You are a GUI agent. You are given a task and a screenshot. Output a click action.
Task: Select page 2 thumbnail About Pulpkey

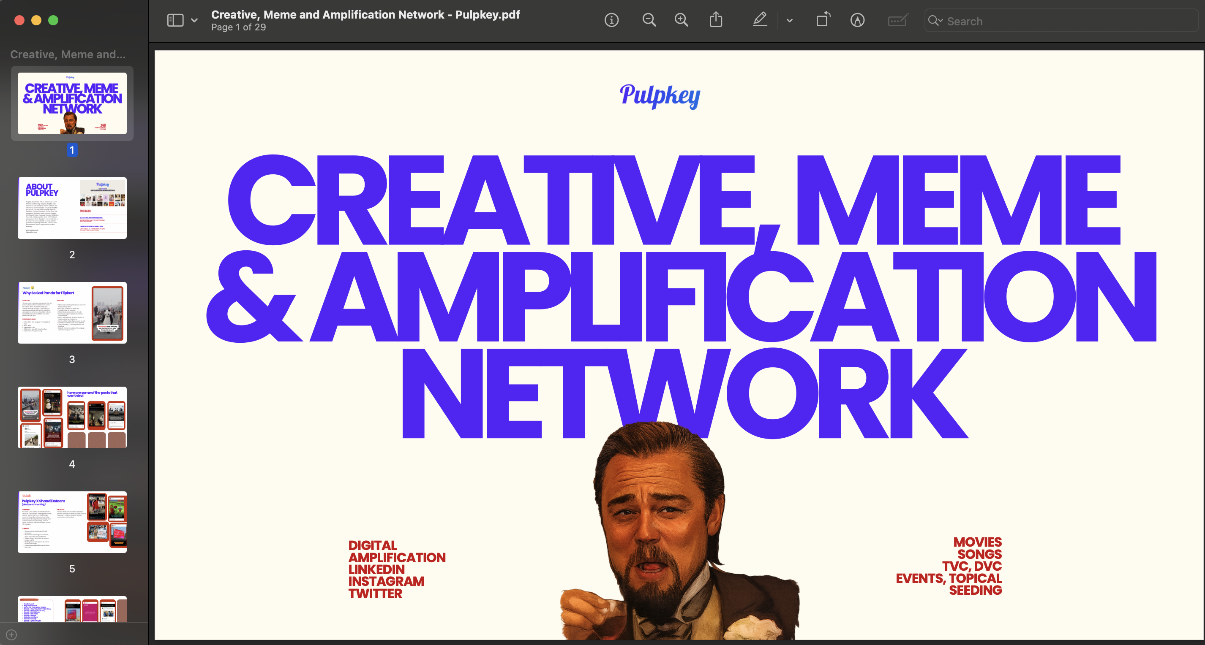pos(72,208)
